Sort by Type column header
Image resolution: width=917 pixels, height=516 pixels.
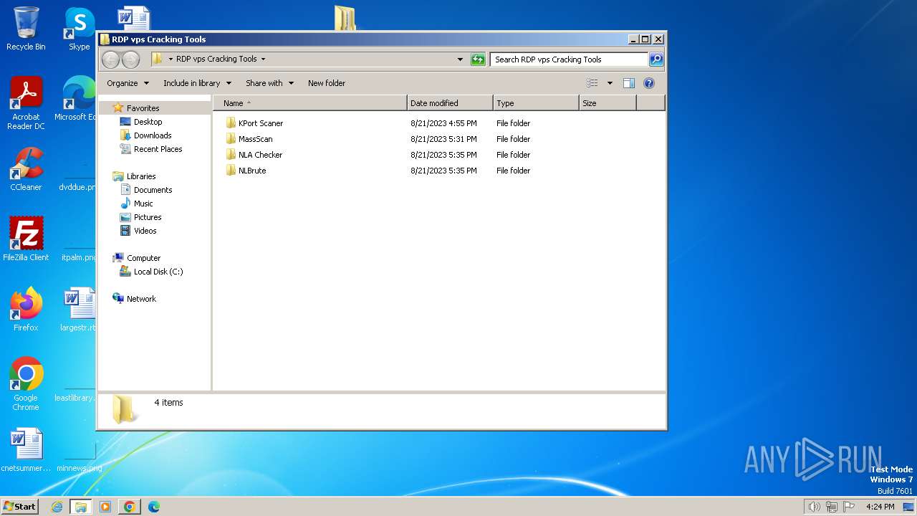536,103
